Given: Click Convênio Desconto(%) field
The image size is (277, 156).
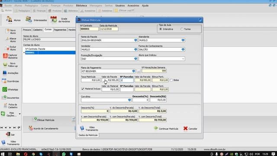Looking at the screenshot, I should tap(141, 100).
